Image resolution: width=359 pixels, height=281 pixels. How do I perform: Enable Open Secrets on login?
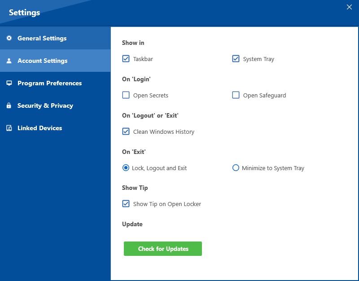(x=126, y=95)
